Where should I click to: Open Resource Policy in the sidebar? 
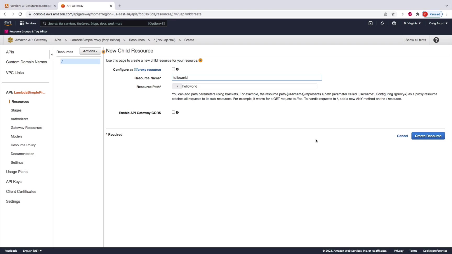[x=23, y=145]
